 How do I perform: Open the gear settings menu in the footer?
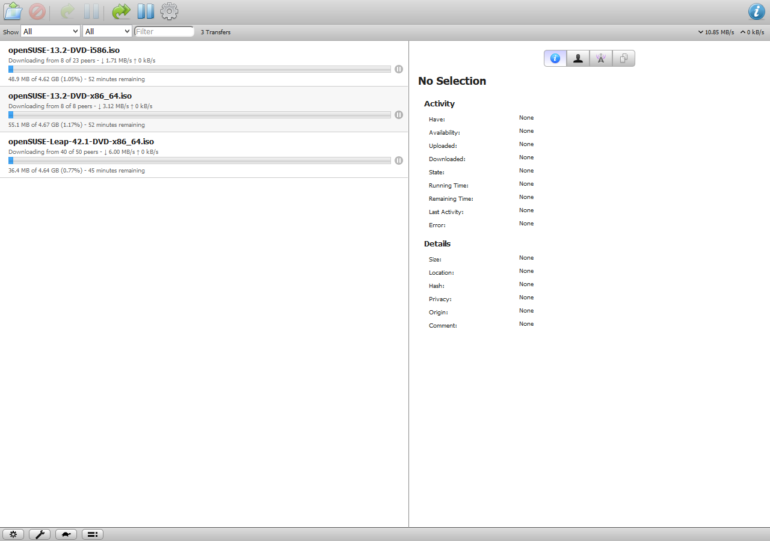point(13,534)
